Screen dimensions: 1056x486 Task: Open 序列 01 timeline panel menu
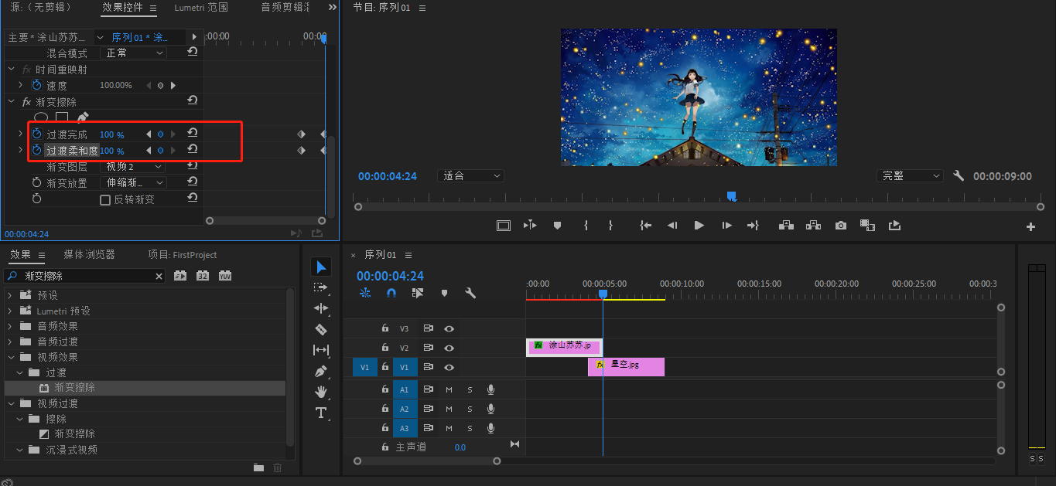click(408, 255)
